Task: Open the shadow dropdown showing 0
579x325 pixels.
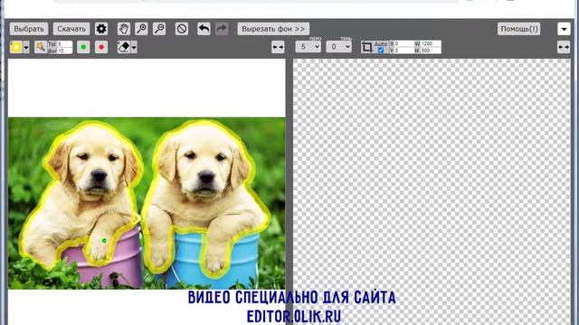Action: 339,47
